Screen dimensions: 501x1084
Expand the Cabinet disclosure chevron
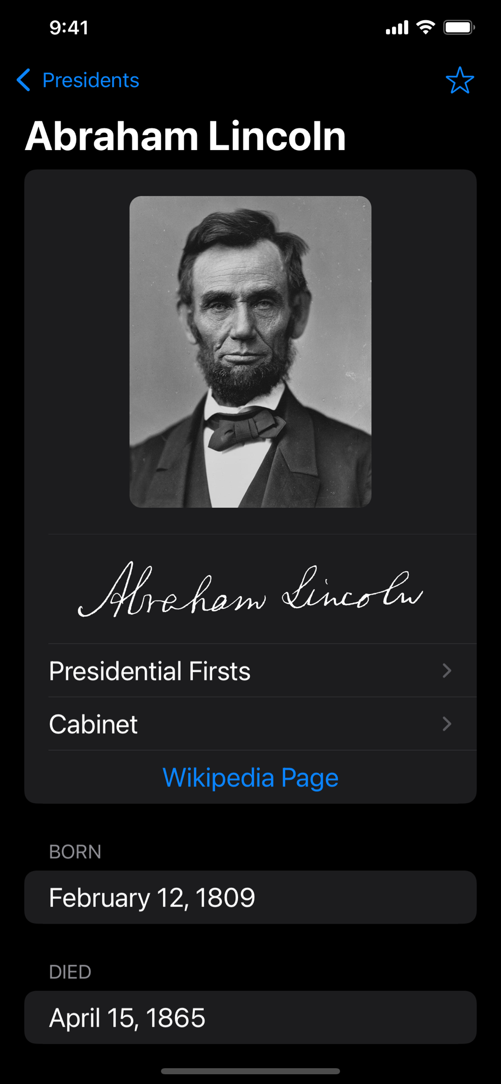447,724
